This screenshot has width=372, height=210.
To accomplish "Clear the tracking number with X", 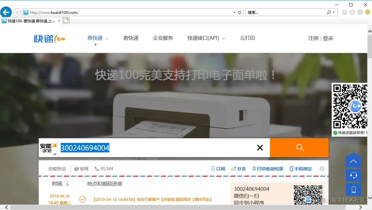I will 260,148.
